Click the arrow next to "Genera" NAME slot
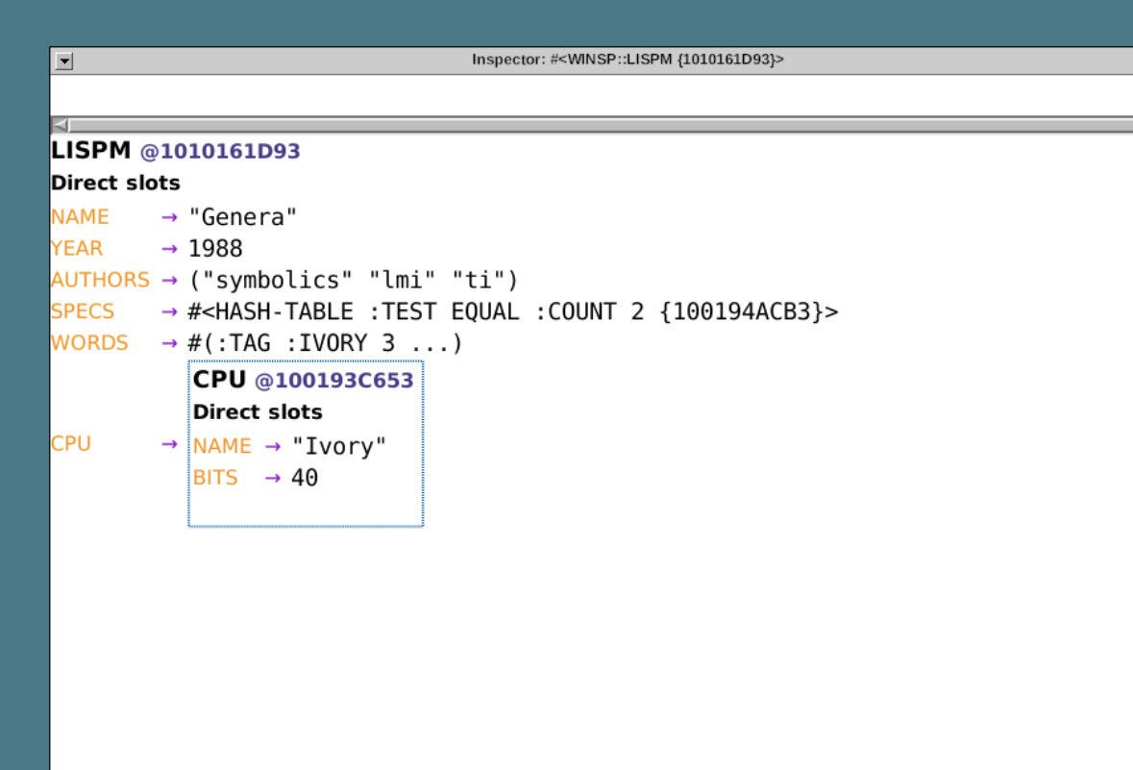Viewport: 1133px width, 770px height. point(169,217)
